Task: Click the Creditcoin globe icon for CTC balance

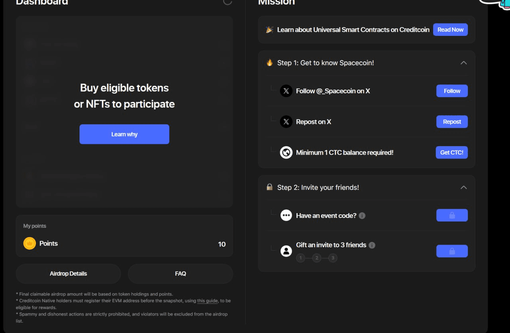Action: point(286,153)
